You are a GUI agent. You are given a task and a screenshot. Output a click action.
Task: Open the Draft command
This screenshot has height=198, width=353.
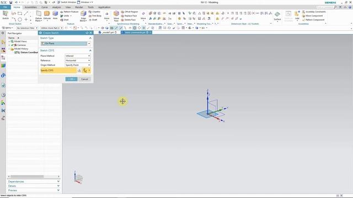click(x=93, y=20)
